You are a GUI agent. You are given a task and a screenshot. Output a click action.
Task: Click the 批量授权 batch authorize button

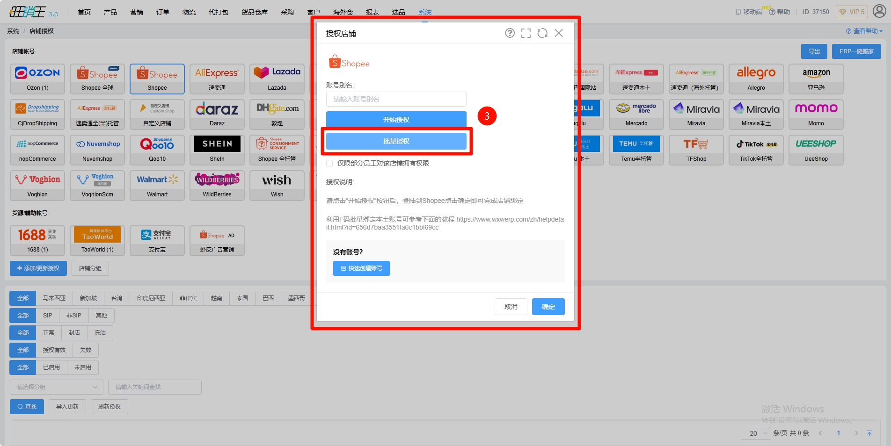(x=396, y=141)
